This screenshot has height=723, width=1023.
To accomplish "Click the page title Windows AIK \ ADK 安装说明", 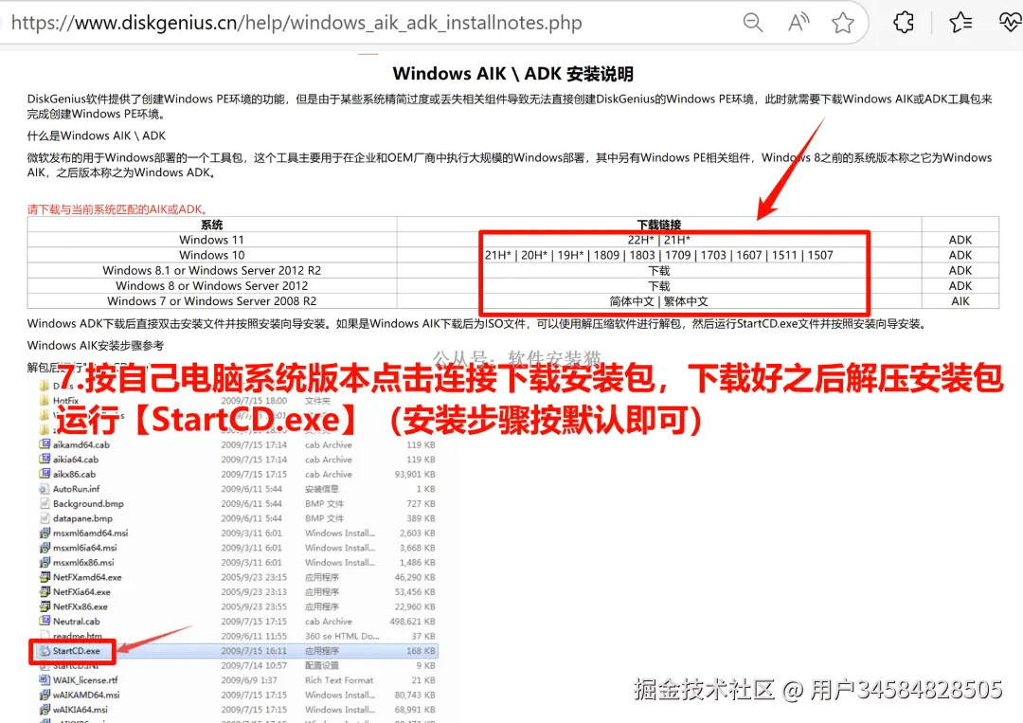I will coord(512,74).
